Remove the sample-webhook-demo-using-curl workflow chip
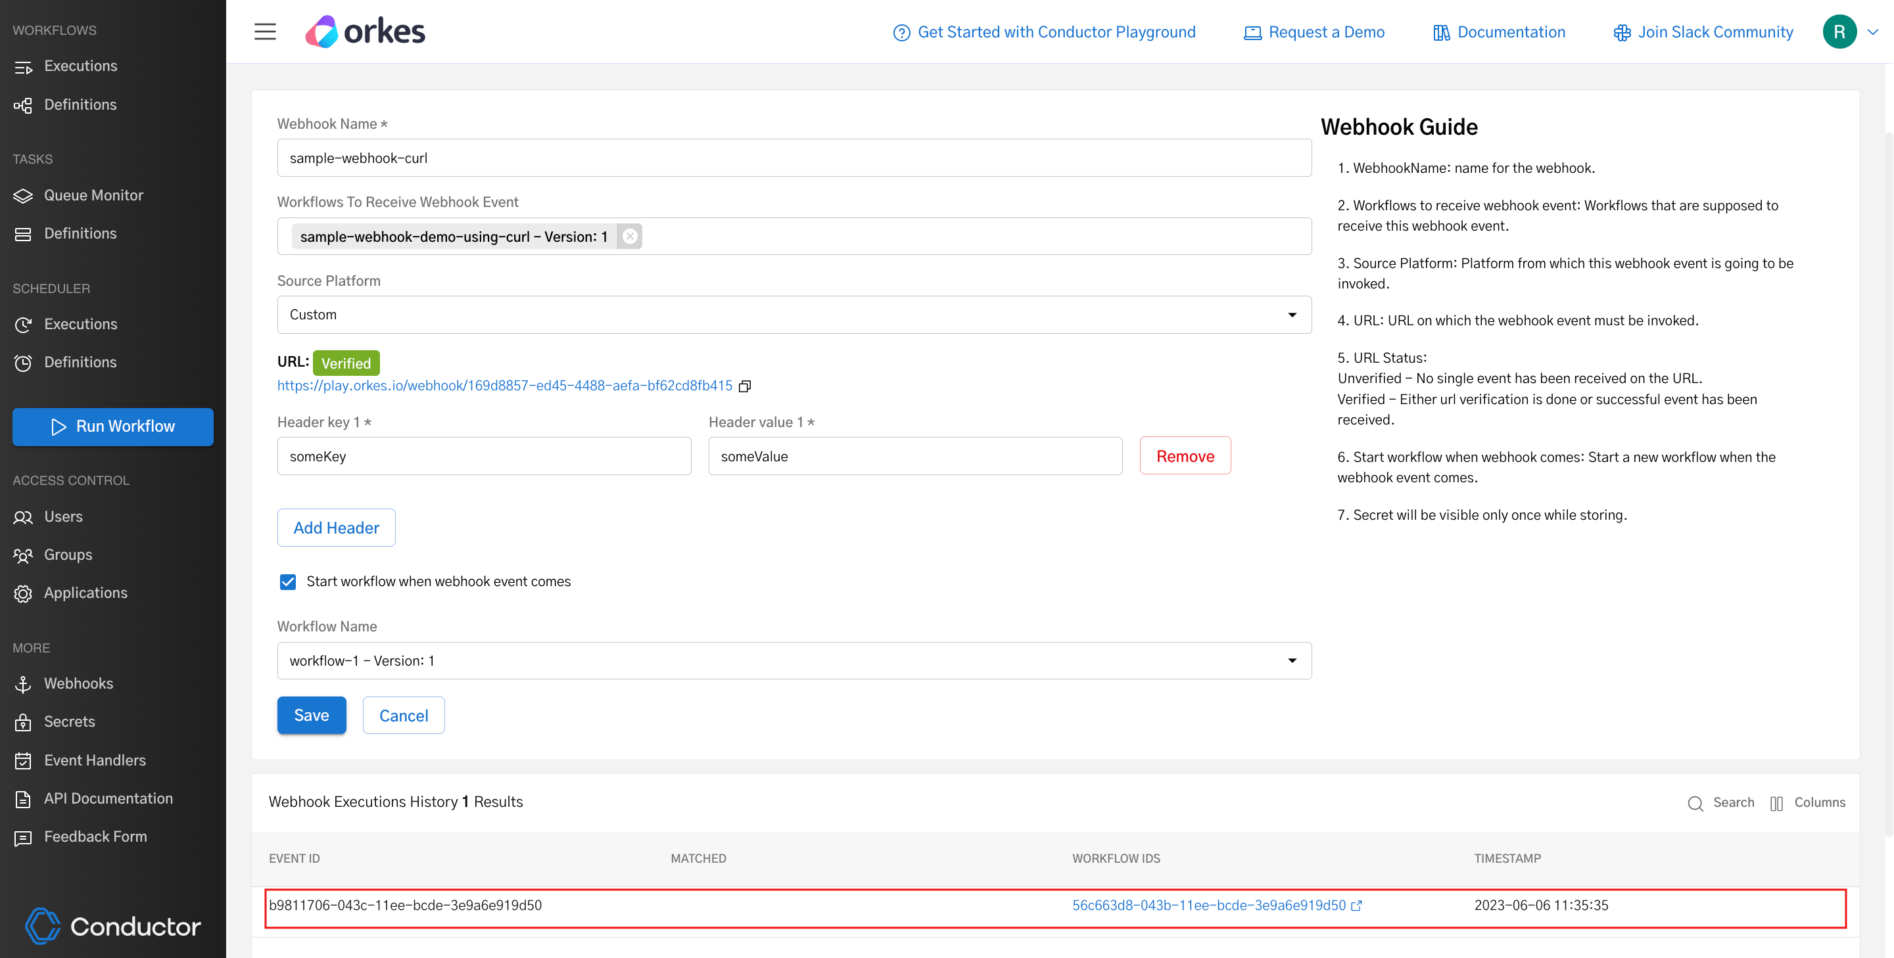Viewport: 1894px width, 958px height. coord(630,236)
